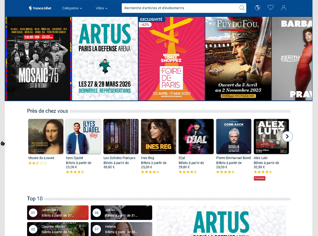Select Jok'Air in Top 10
The height and width of the screenshot is (236, 318).
tap(121, 213)
